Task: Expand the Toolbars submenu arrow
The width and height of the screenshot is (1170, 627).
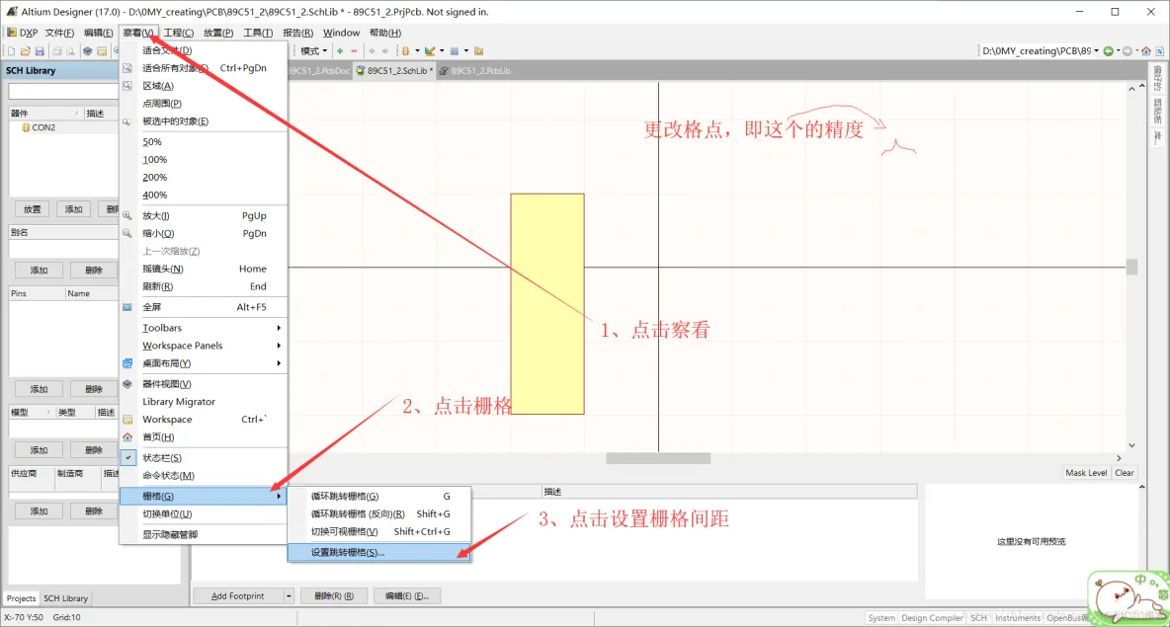Action: [x=279, y=328]
